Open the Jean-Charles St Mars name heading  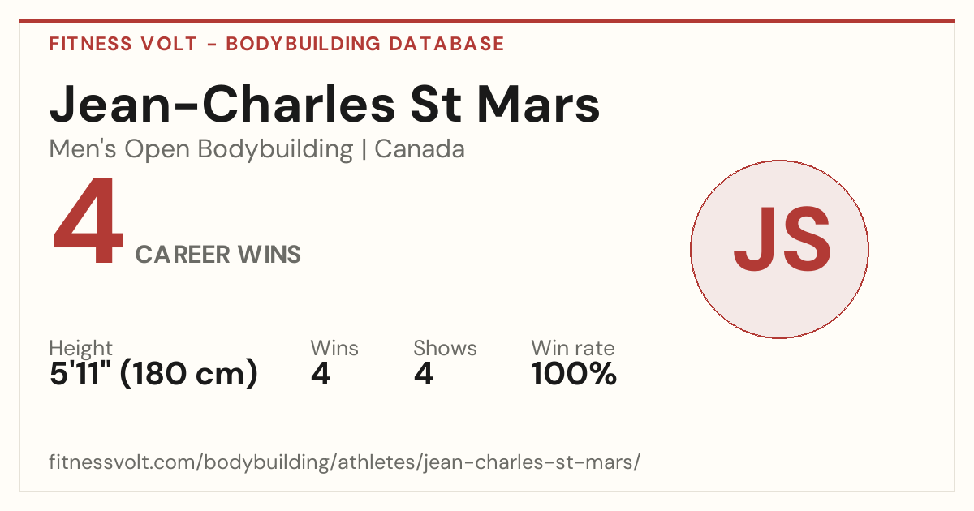click(325, 105)
